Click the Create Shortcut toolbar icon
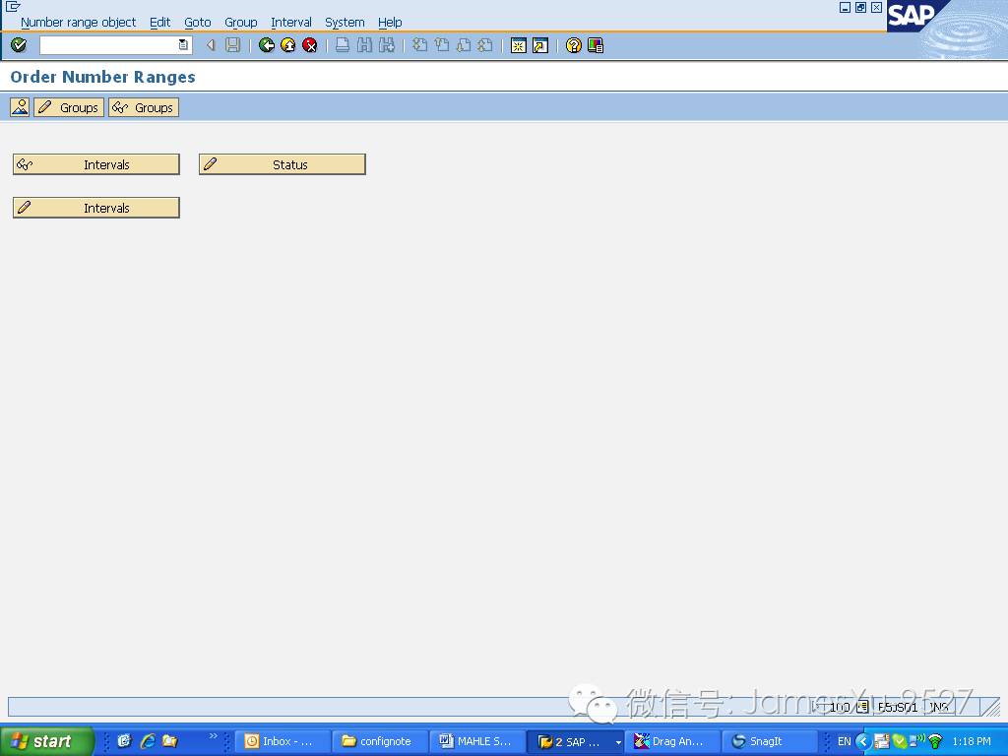 [540, 45]
